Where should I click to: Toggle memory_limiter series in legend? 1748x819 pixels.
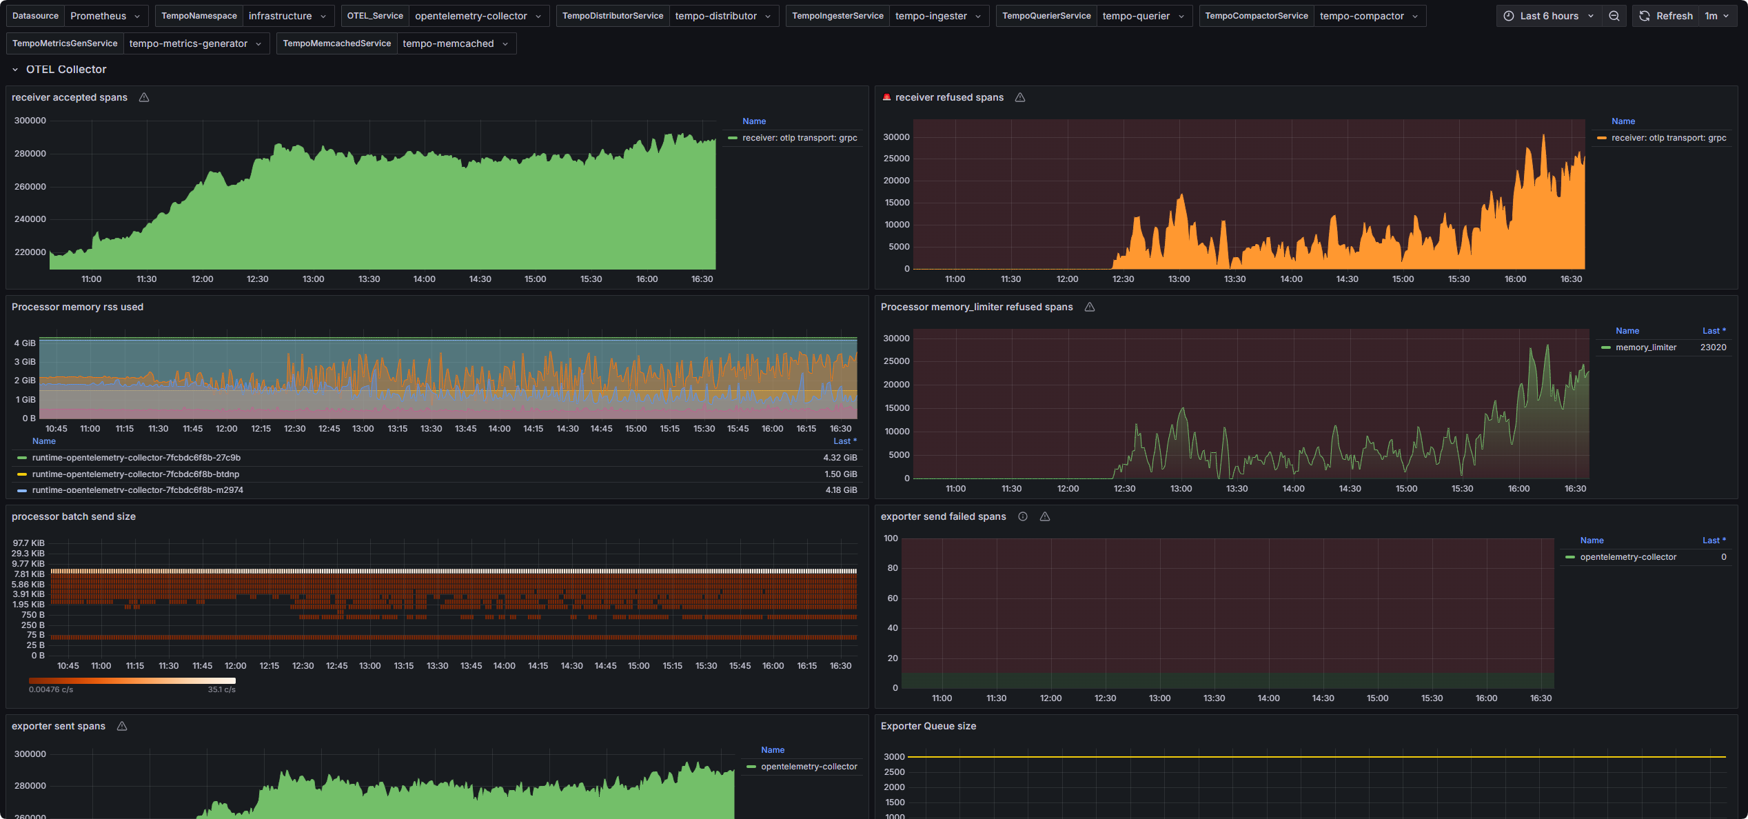pos(1645,347)
